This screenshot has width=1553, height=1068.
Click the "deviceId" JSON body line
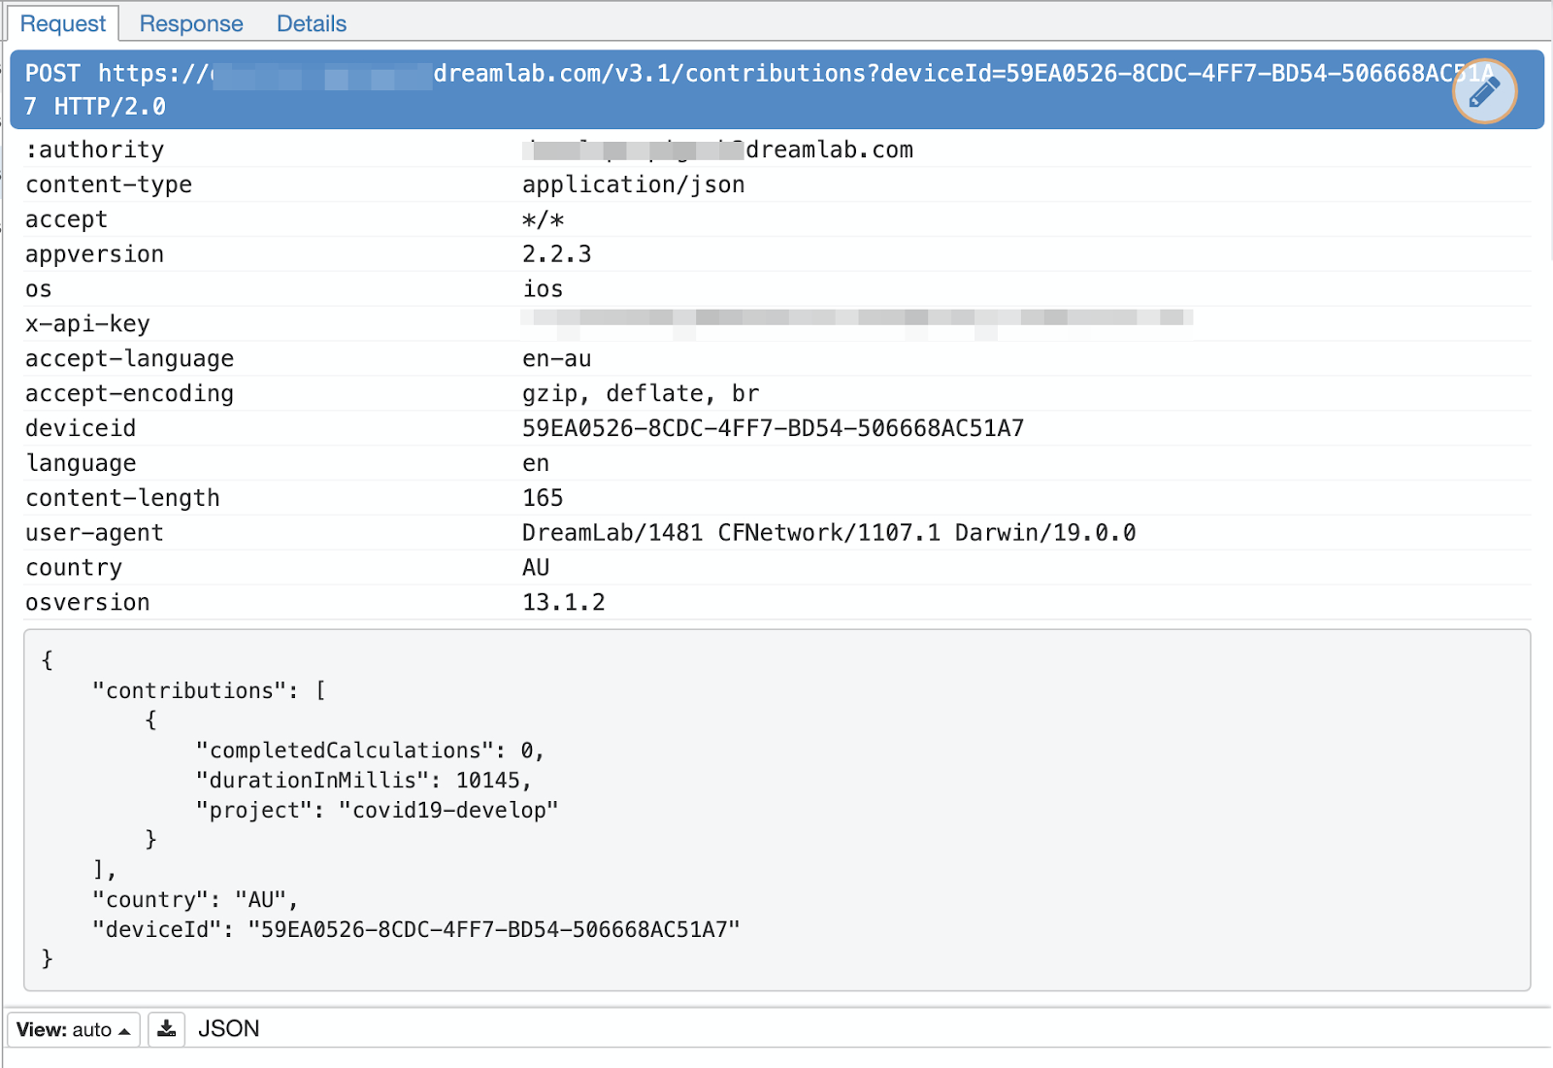tap(415, 930)
